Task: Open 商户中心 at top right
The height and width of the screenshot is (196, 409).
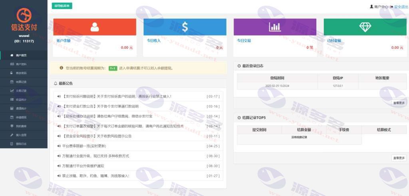Action: (x=381, y=7)
